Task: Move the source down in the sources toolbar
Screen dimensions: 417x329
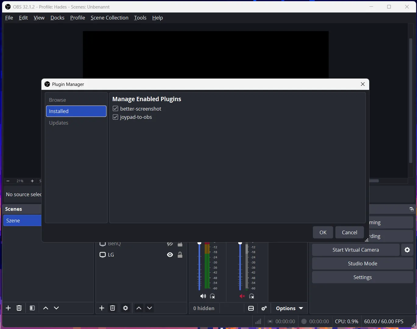Action: (x=150, y=308)
